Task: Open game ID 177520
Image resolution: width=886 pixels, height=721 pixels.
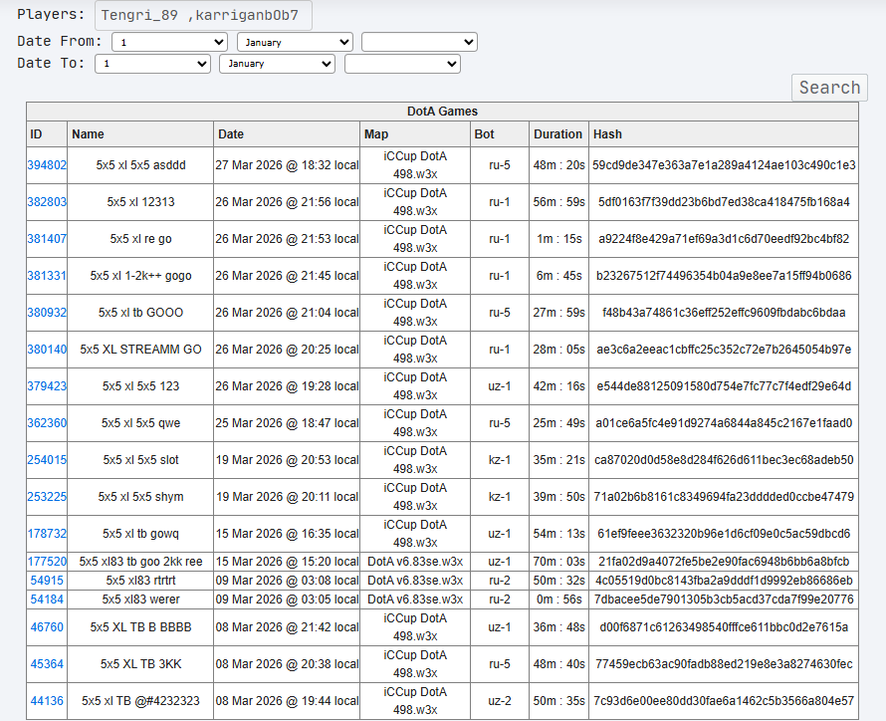Action: point(47,562)
